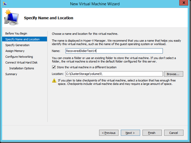Click the New Virtual Machine Wizard title text
The height and width of the screenshot is (143, 191).
95,4
